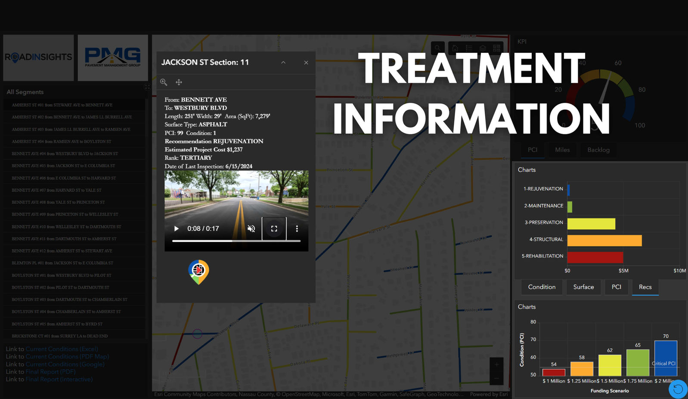Open the basemap gallery grid
The height and width of the screenshot is (399, 688).
click(497, 48)
